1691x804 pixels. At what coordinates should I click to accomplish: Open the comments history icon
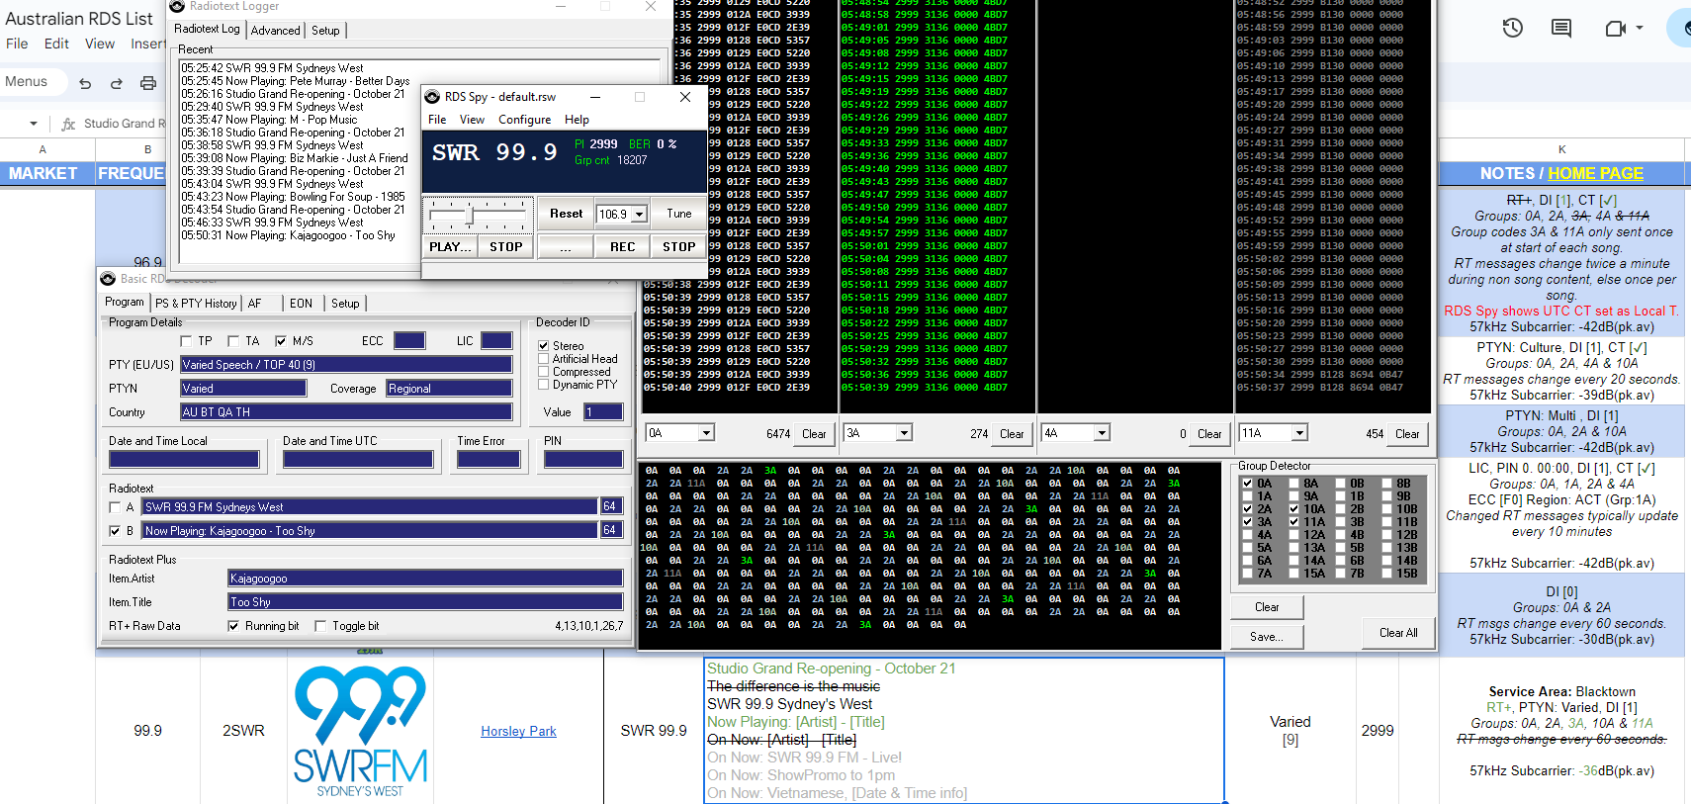tap(1561, 28)
